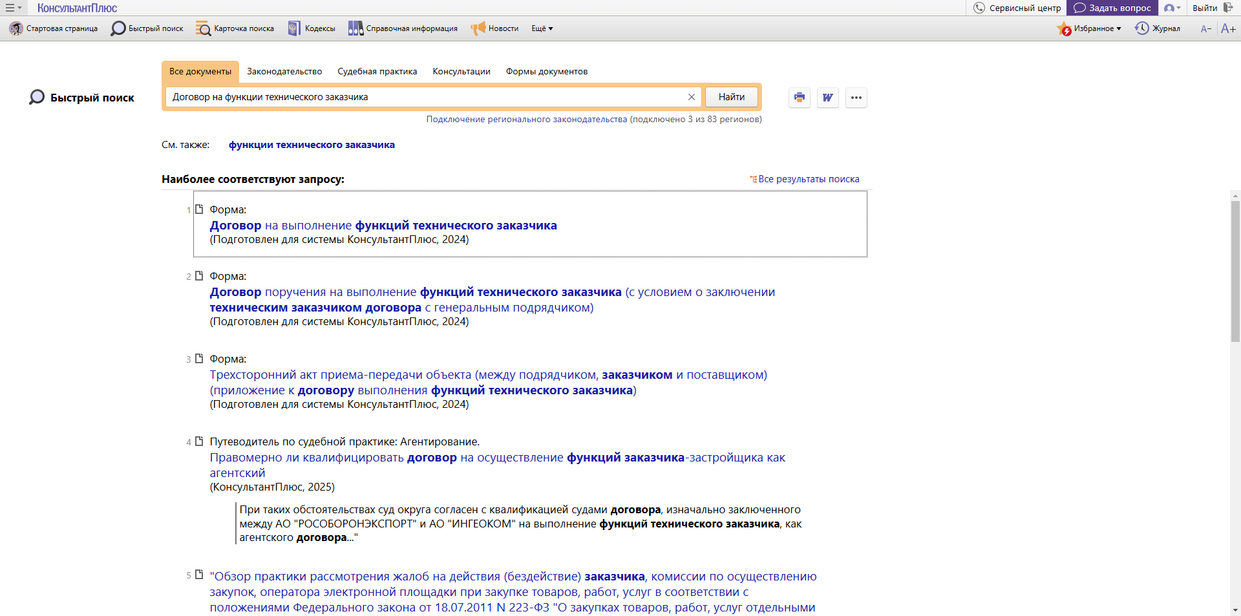The width and height of the screenshot is (1241, 616).
Task: Switch to Формы документов tab
Action: [x=547, y=72]
